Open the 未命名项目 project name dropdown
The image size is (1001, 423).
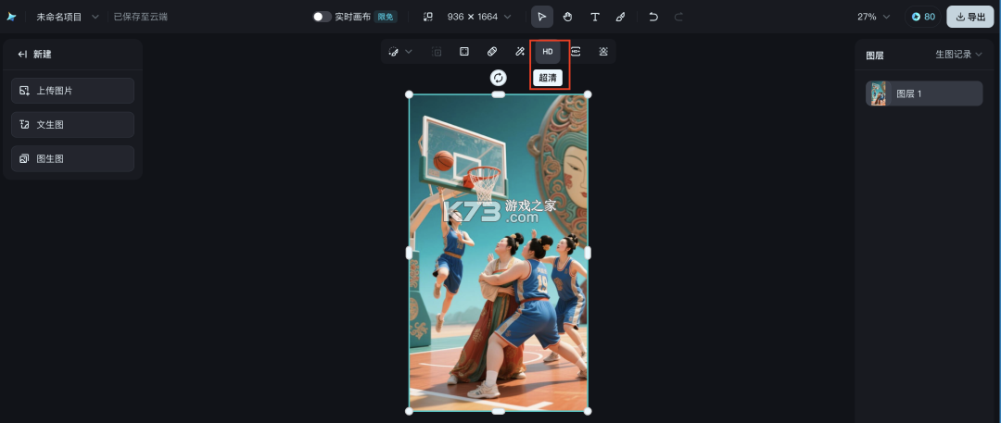tap(67, 17)
